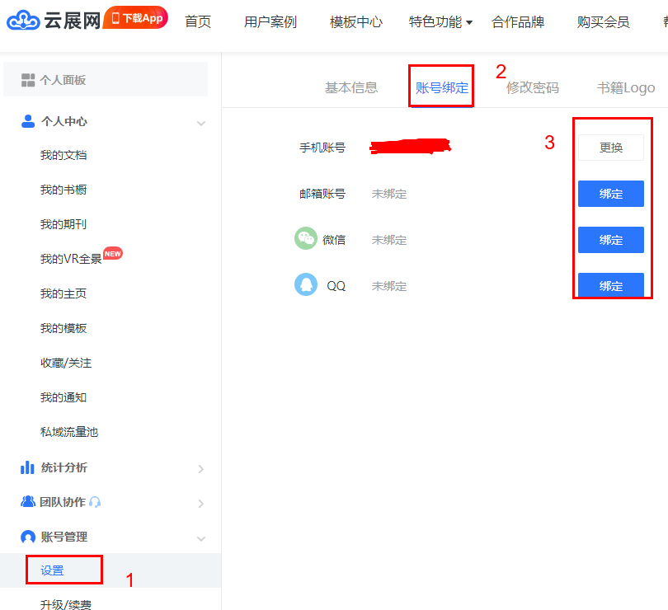Screen dimensions: 668x610
Task: Click 更换 button for phone account
Action: coord(610,148)
